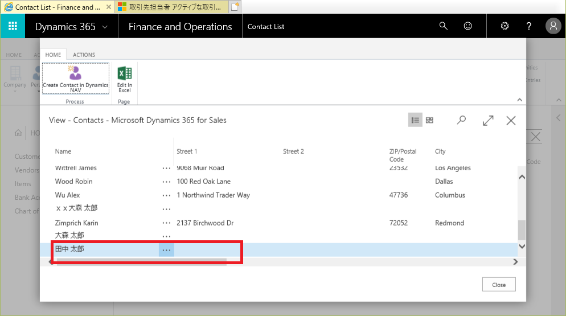The height and width of the screenshot is (316, 566).
Task: Open Items in background navigation
Action: tap(23, 184)
